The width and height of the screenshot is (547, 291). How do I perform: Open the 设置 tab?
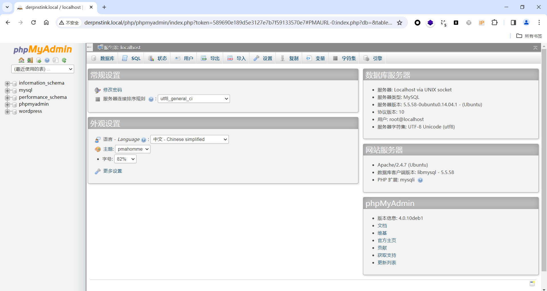[263, 58]
